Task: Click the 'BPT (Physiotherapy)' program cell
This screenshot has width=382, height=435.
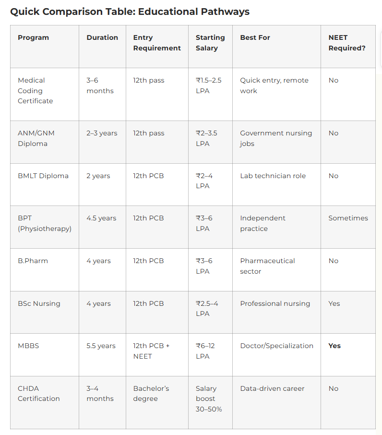Action: pyautogui.click(x=45, y=223)
